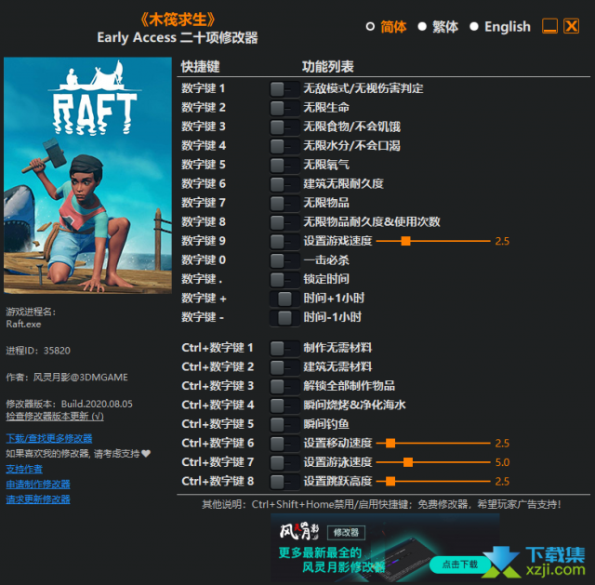The width and height of the screenshot is (595, 585).
Task: Enable 瞬间钓鱼 toggle
Action: coord(284,424)
